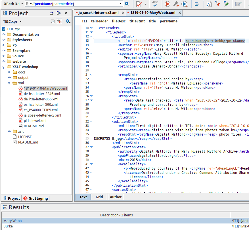
Task: Configure transformation scenarios wrench icon
Action: (176, 4)
